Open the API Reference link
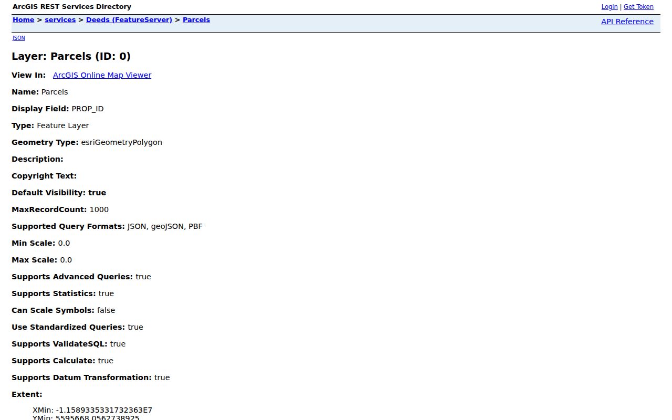The height and width of the screenshot is (420, 672). pyautogui.click(x=627, y=22)
